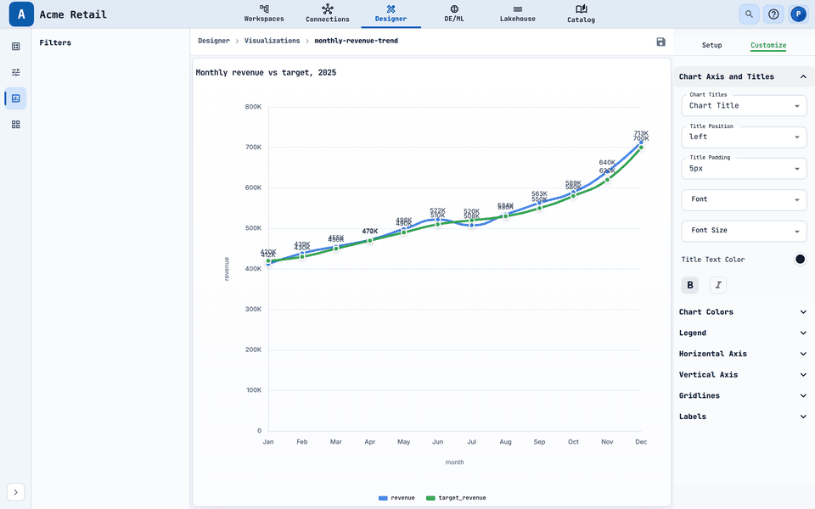This screenshot has height=509, width=815.
Task: Collapse Chart Axis and Titles section
Action: [744, 76]
